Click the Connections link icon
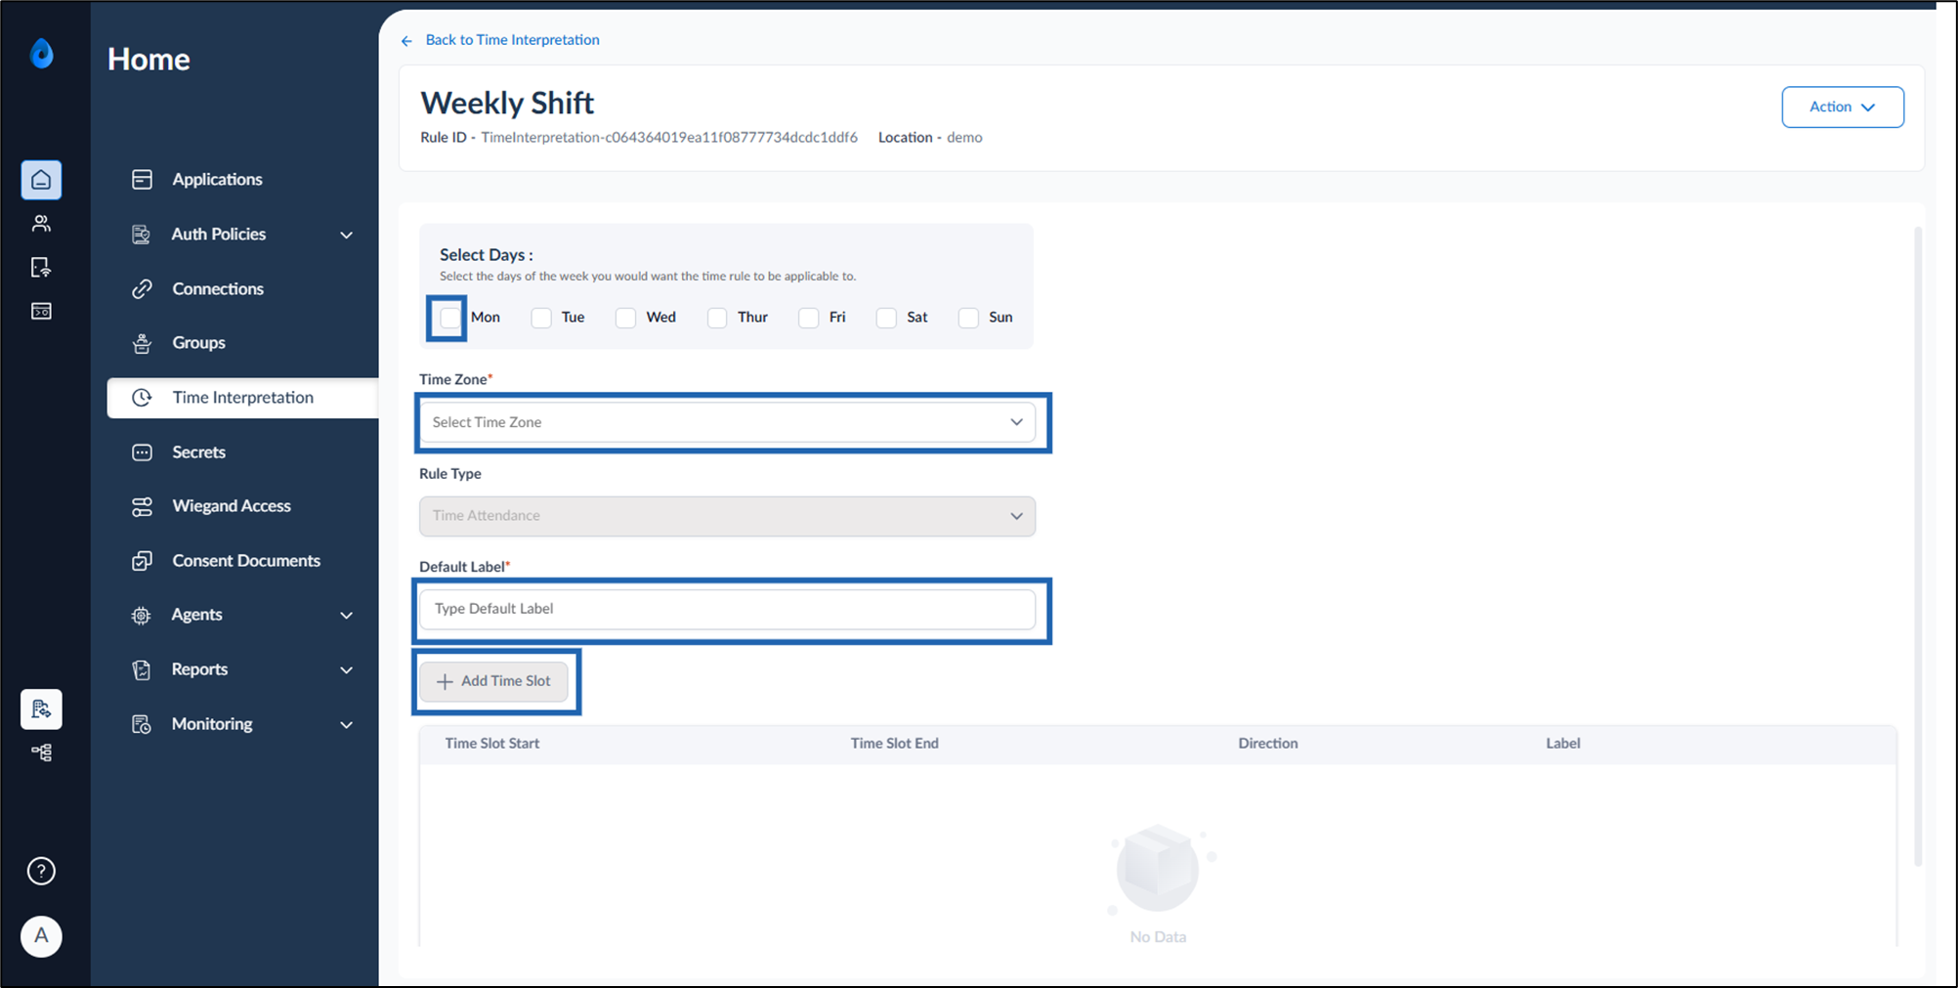1958x988 pixels. [x=142, y=288]
